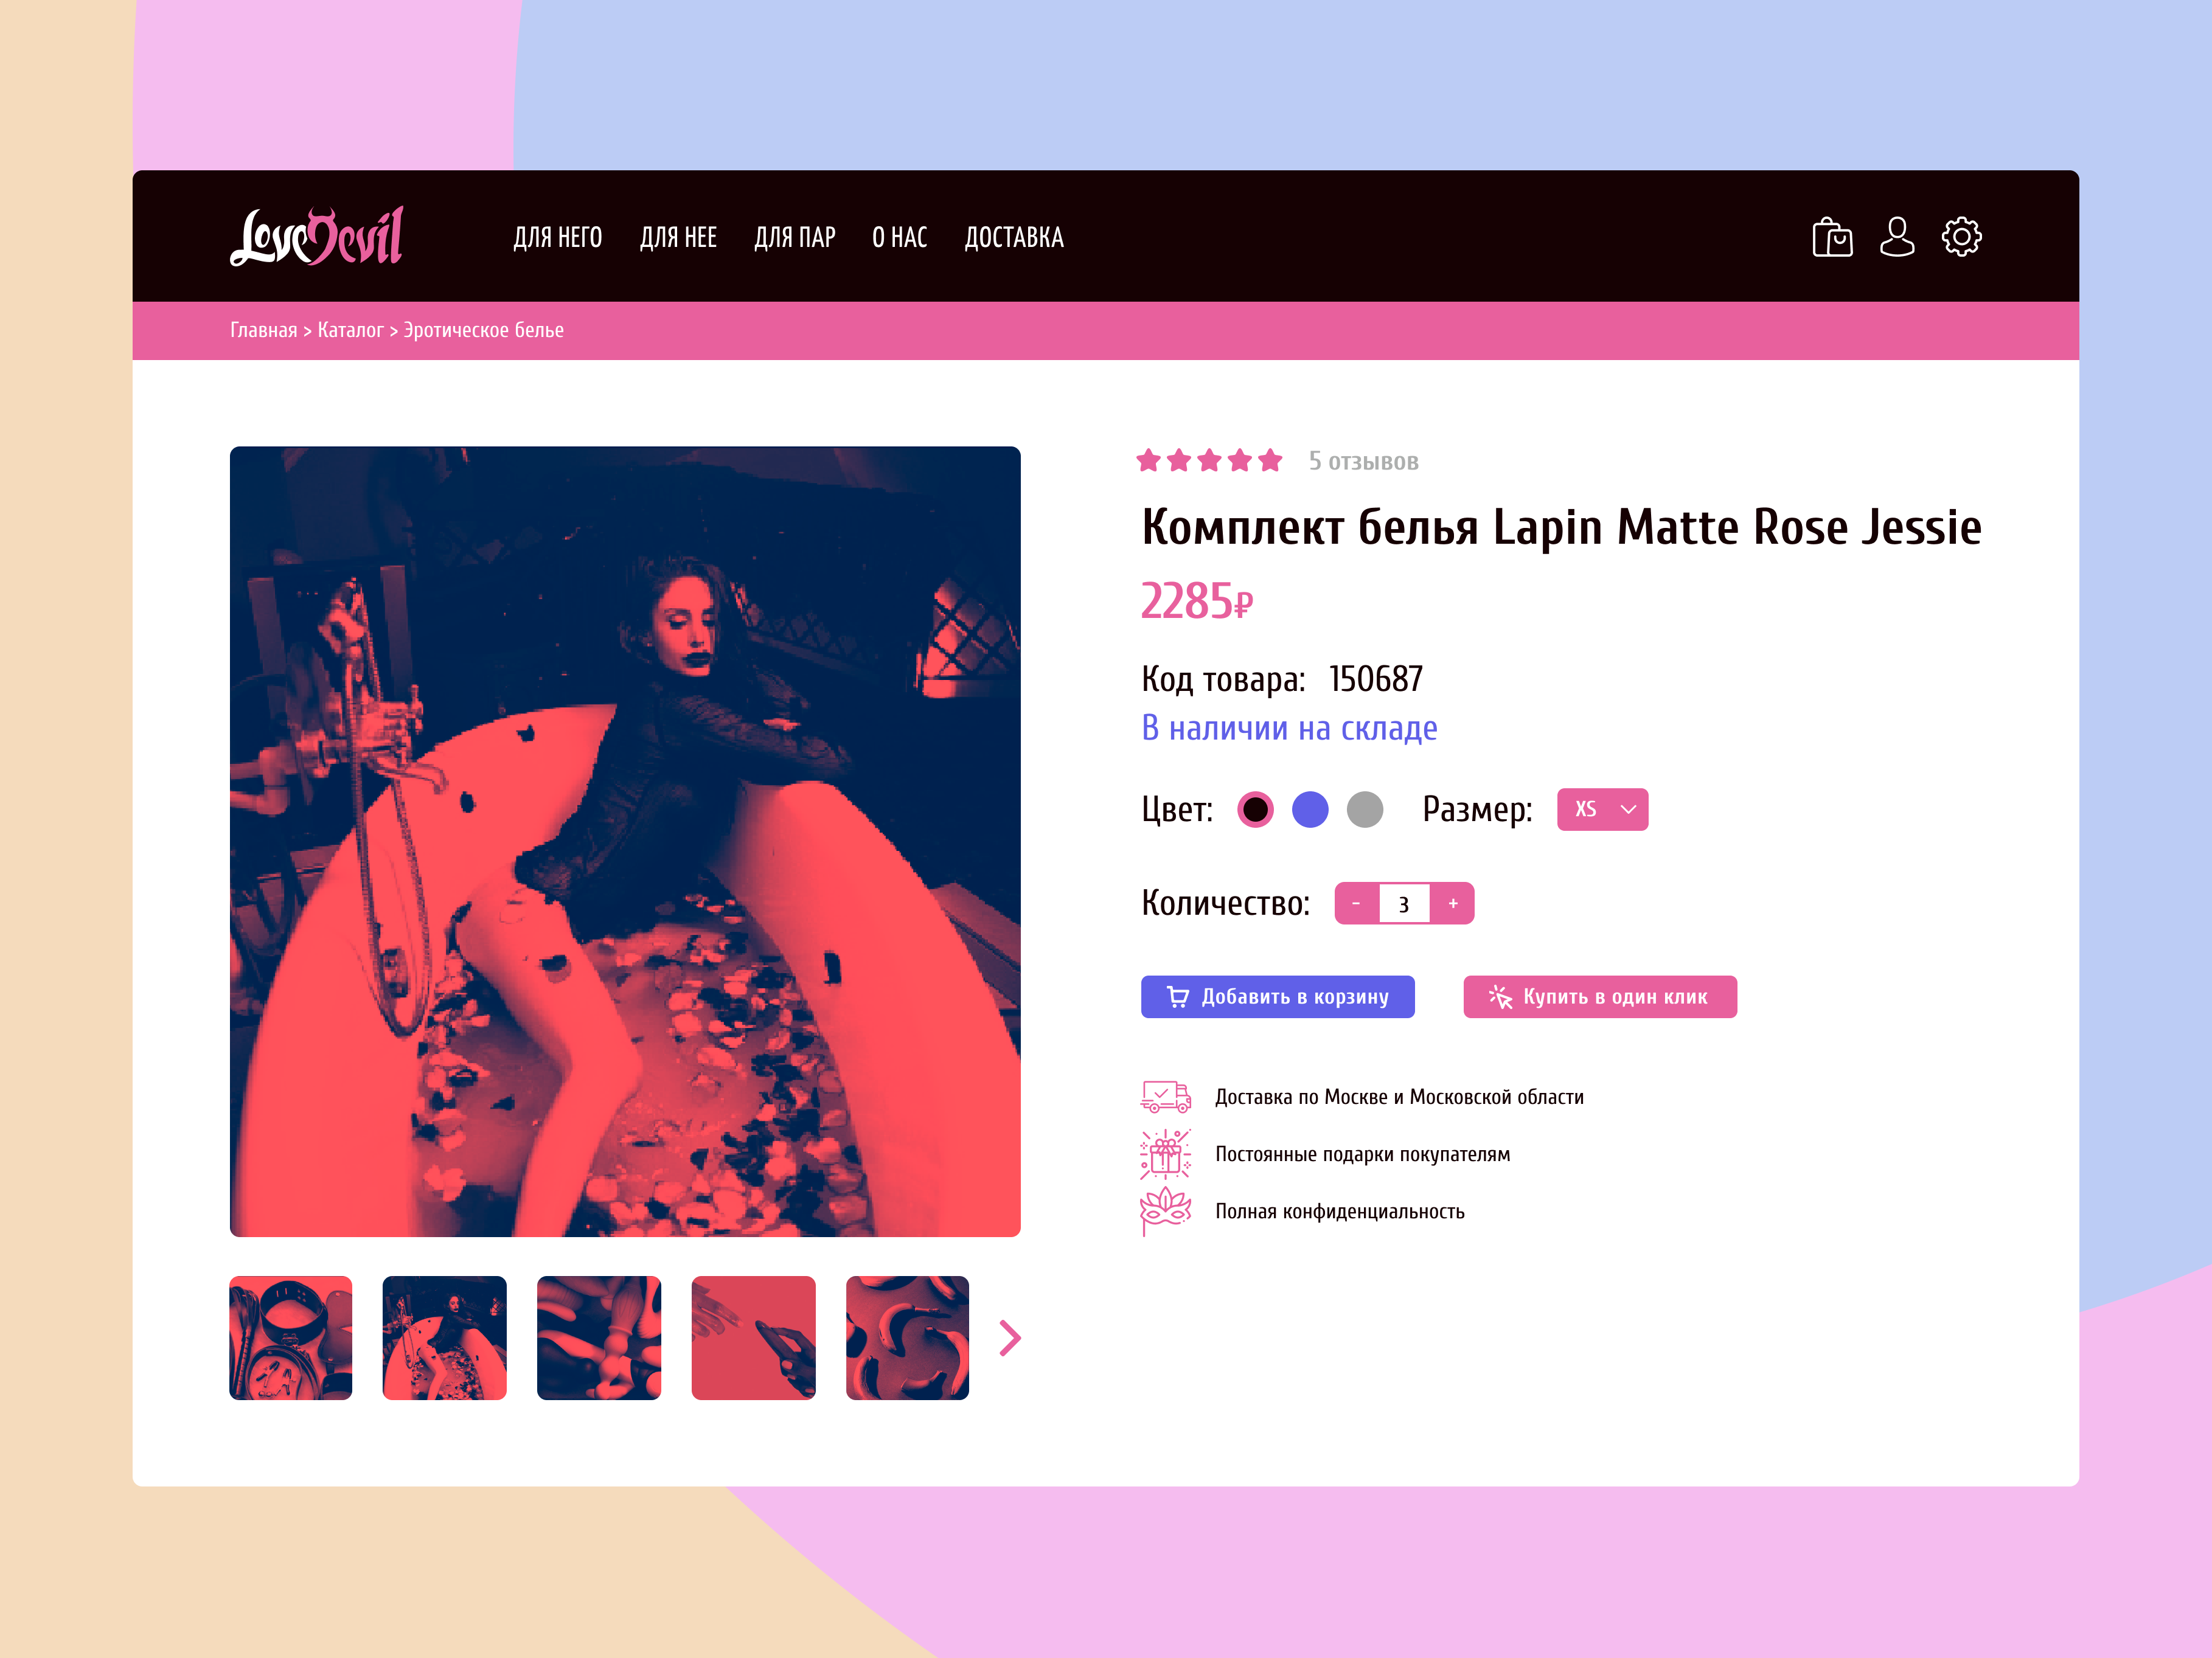This screenshot has height=1658, width=2212.
Task: Decrease quantity with the minus button
Action: click(1356, 903)
